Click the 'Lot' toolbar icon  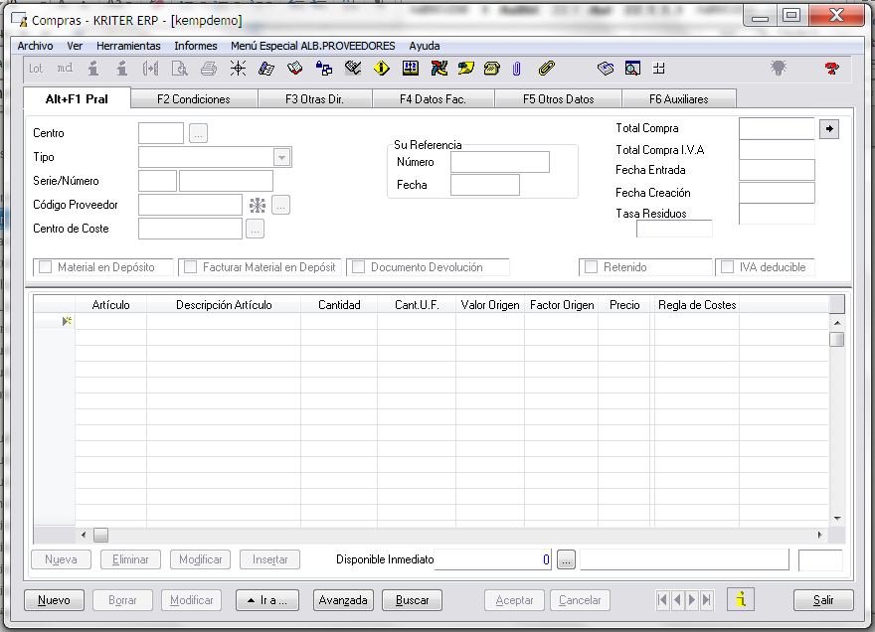(x=36, y=69)
